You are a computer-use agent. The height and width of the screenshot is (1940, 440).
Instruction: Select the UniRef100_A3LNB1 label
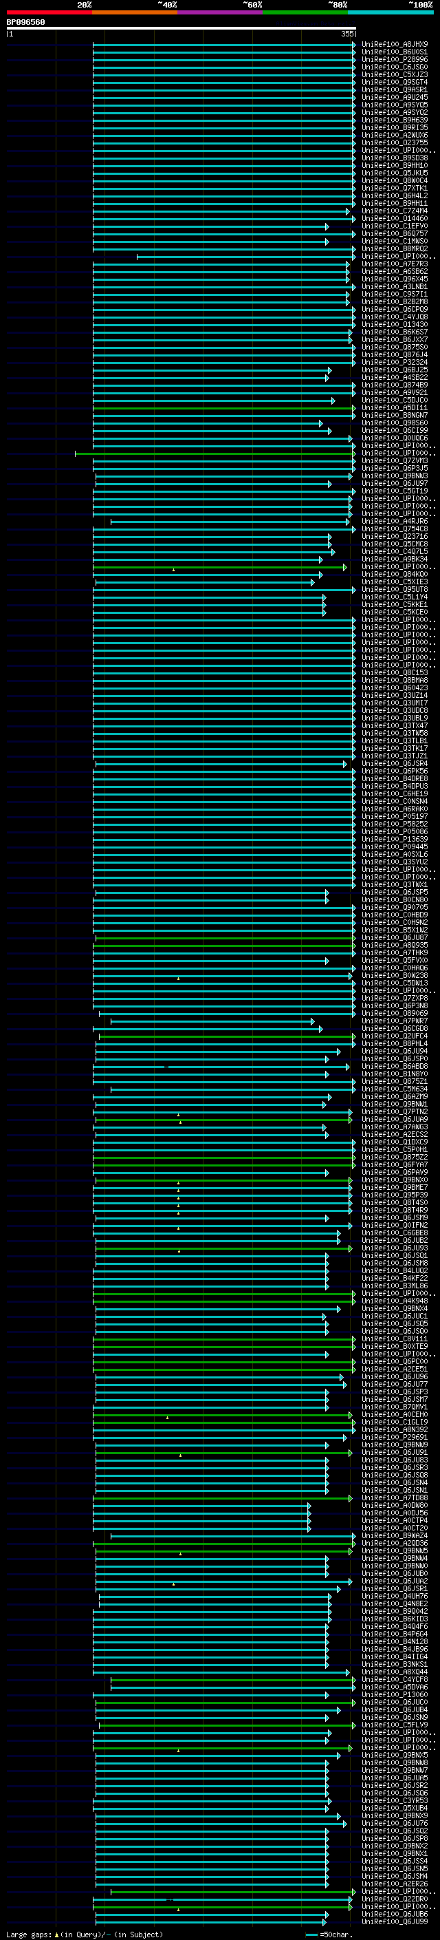point(395,287)
